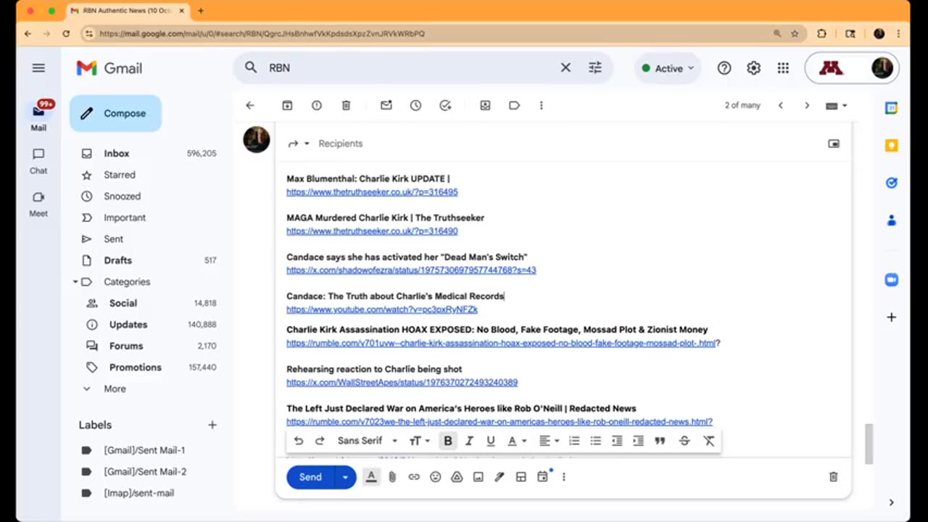Open Google Keep in the side panel
The width and height of the screenshot is (928, 522).
point(892,145)
